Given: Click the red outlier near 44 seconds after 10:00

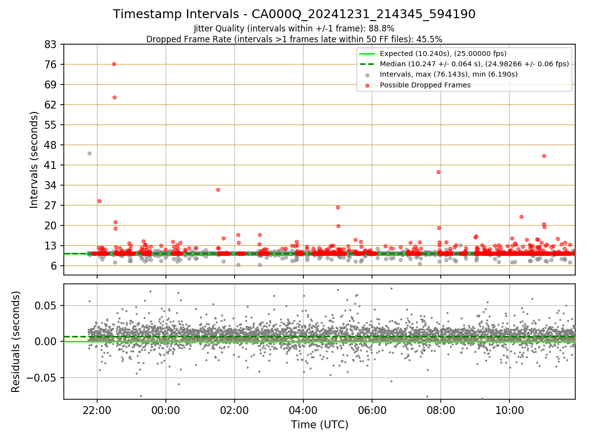Looking at the screenshot, I should pos(544,156).
